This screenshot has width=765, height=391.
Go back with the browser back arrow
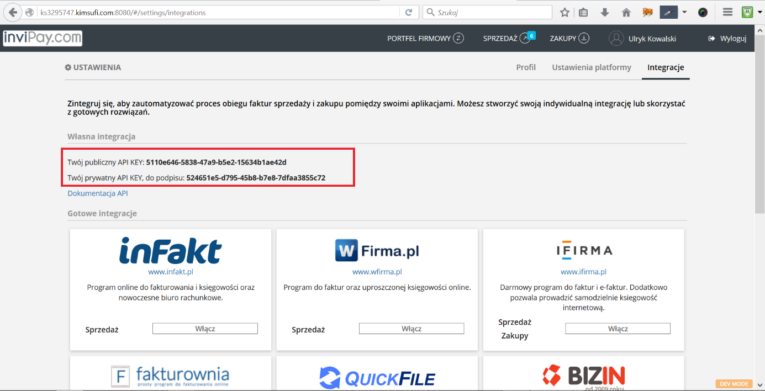12,12
